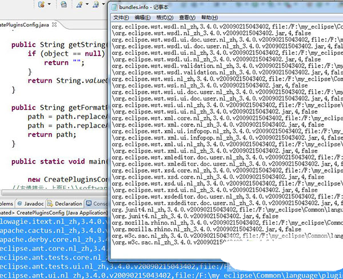Viewport: 343px width, 279px height.
Task: Open dropdown arrow after the third Eclipse toolbar icon
Action: coord(87,4)
